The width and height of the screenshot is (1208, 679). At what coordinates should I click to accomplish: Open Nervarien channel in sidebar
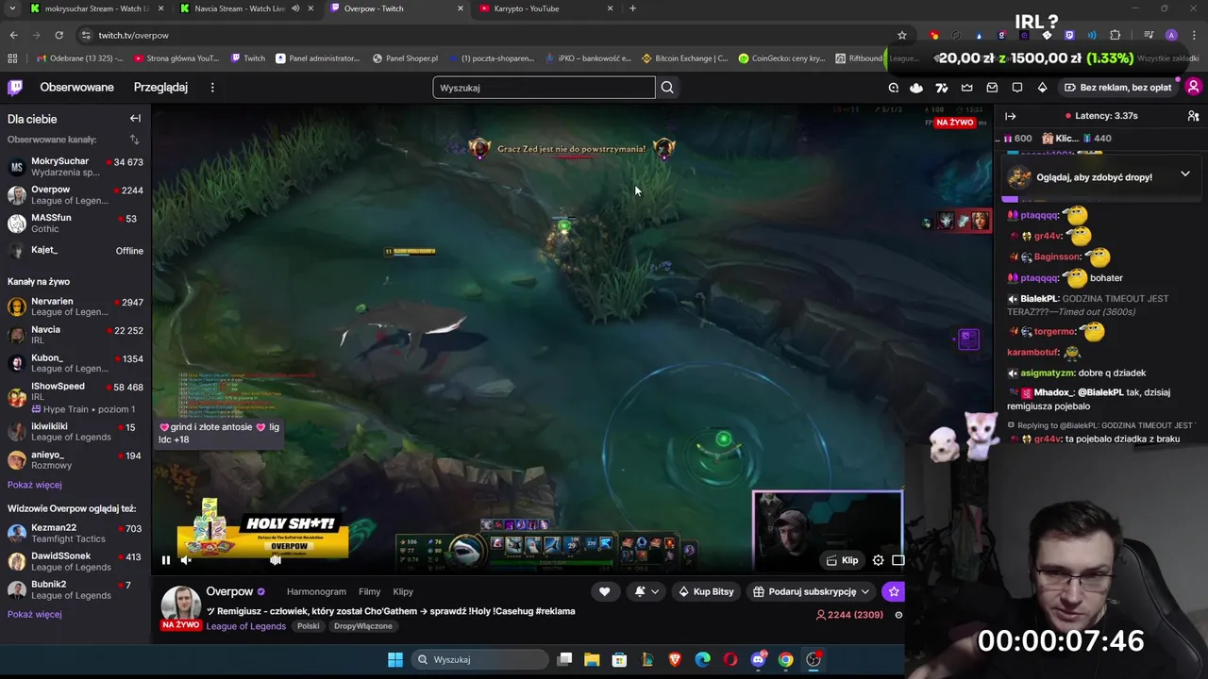[x=75, y=306]
